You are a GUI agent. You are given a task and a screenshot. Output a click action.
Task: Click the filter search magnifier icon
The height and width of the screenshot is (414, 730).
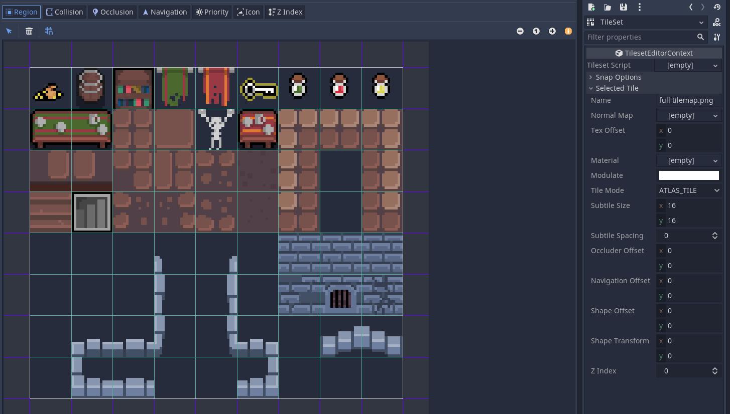click(x=701, y=37)
